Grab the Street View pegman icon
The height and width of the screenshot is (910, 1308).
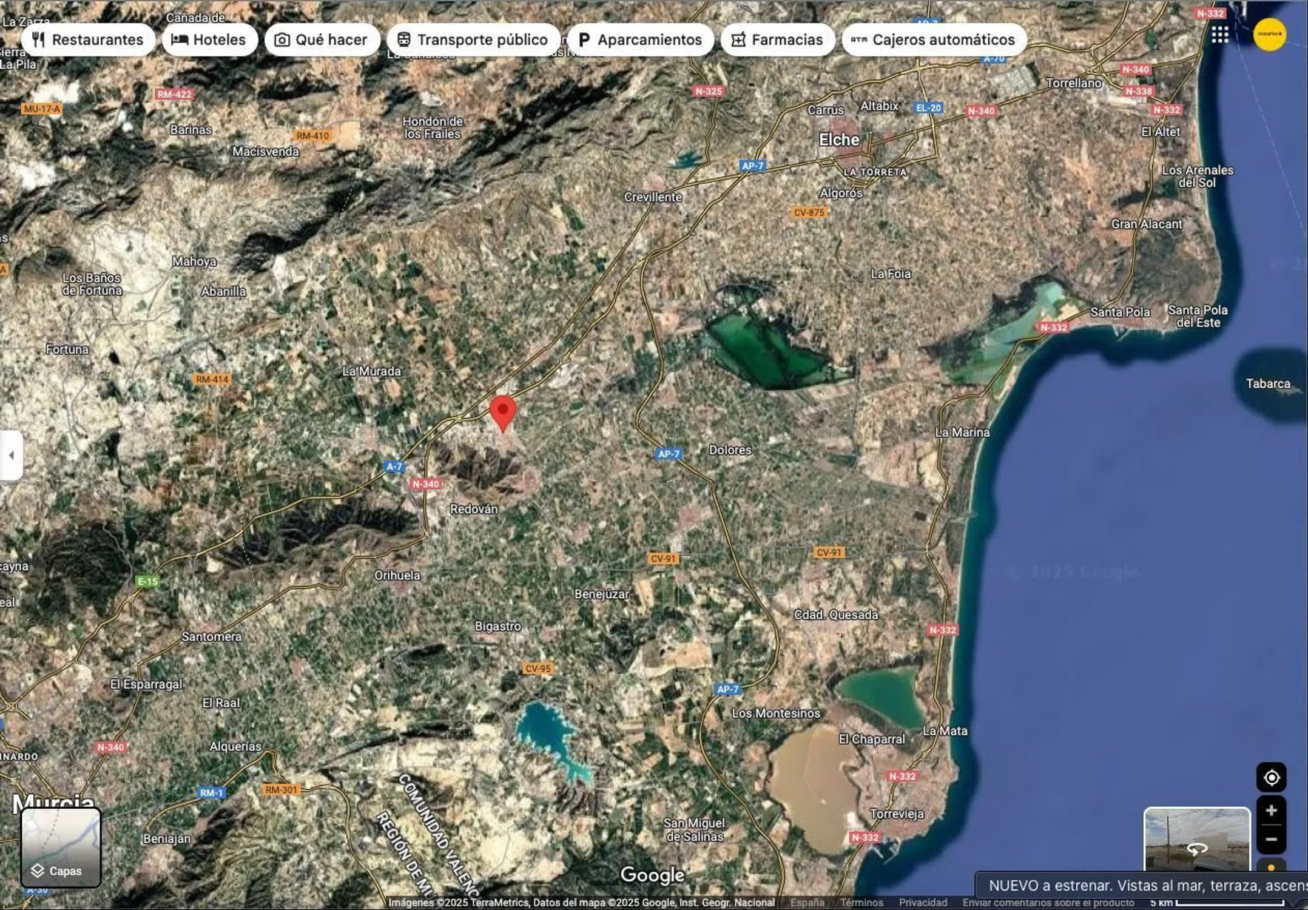point(1271,868)
